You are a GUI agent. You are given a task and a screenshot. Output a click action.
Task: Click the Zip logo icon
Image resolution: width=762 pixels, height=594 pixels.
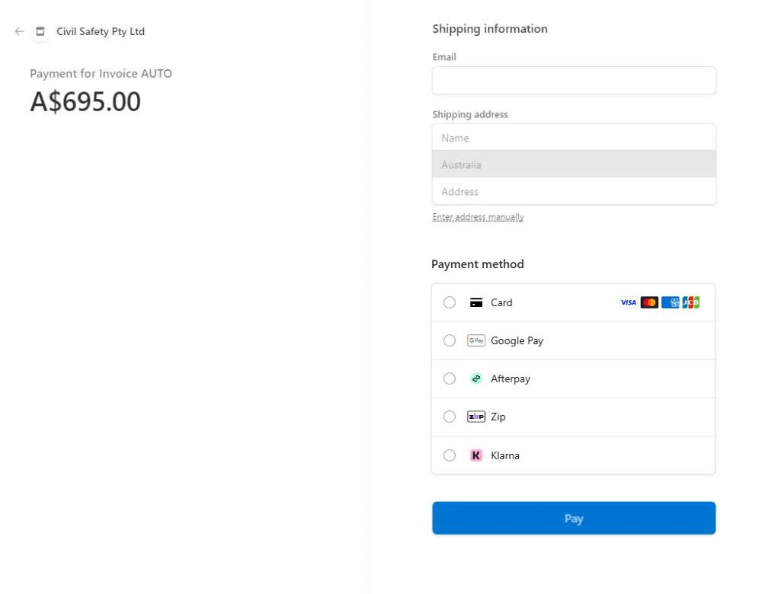point(476,417)
